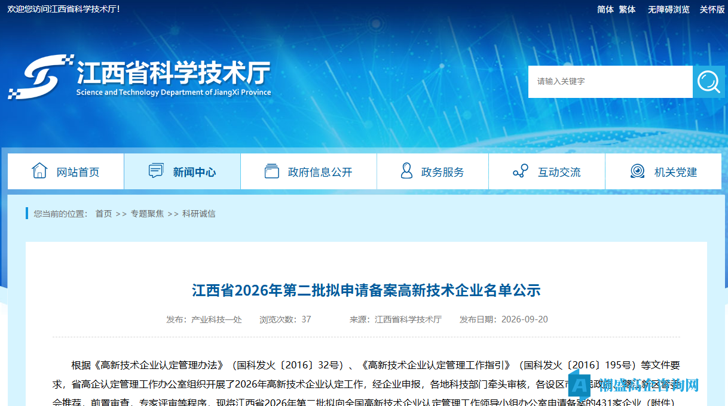
Task: Focus the 请输入关键字 search field
Action: coord(610,82)
